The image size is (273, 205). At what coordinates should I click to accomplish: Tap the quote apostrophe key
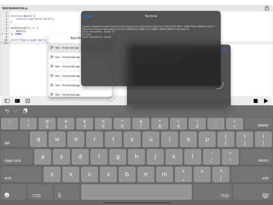point(230,157)
